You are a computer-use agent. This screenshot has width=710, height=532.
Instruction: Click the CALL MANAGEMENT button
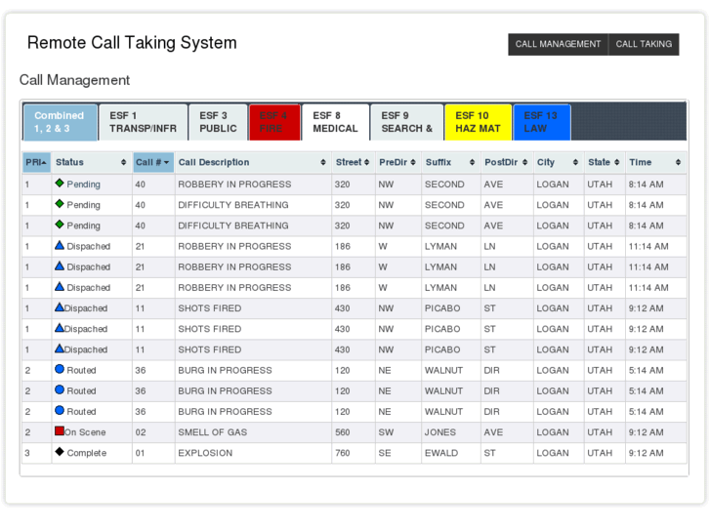point(558,44)
